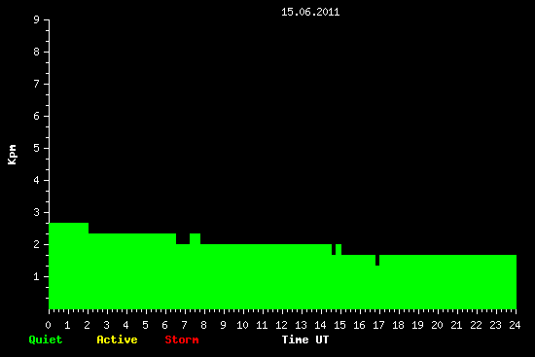This screenshot has width=535, height=357.
Task: Click the Kpm vertical axis label
Action: [x=12, y=155]
